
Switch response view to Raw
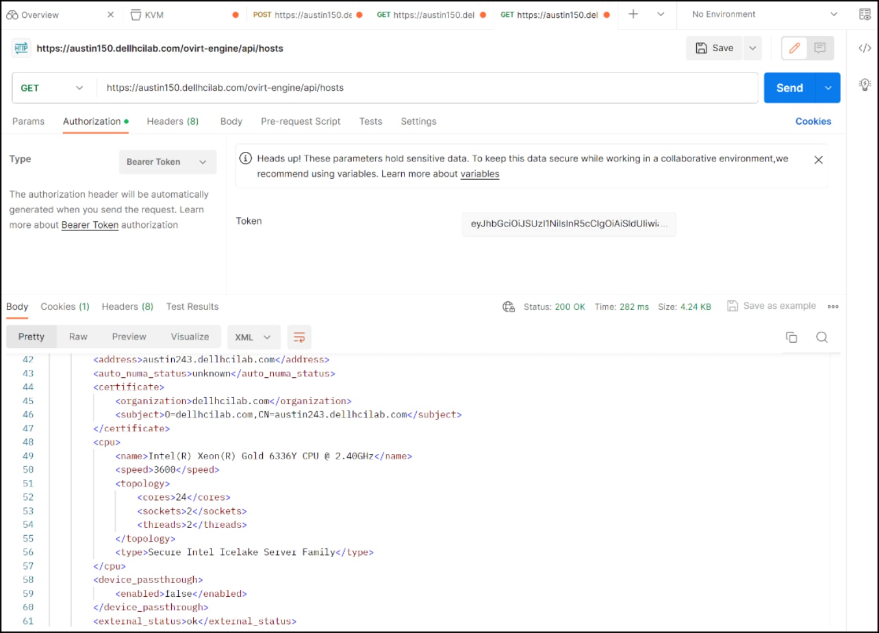[x=78, y=337]
